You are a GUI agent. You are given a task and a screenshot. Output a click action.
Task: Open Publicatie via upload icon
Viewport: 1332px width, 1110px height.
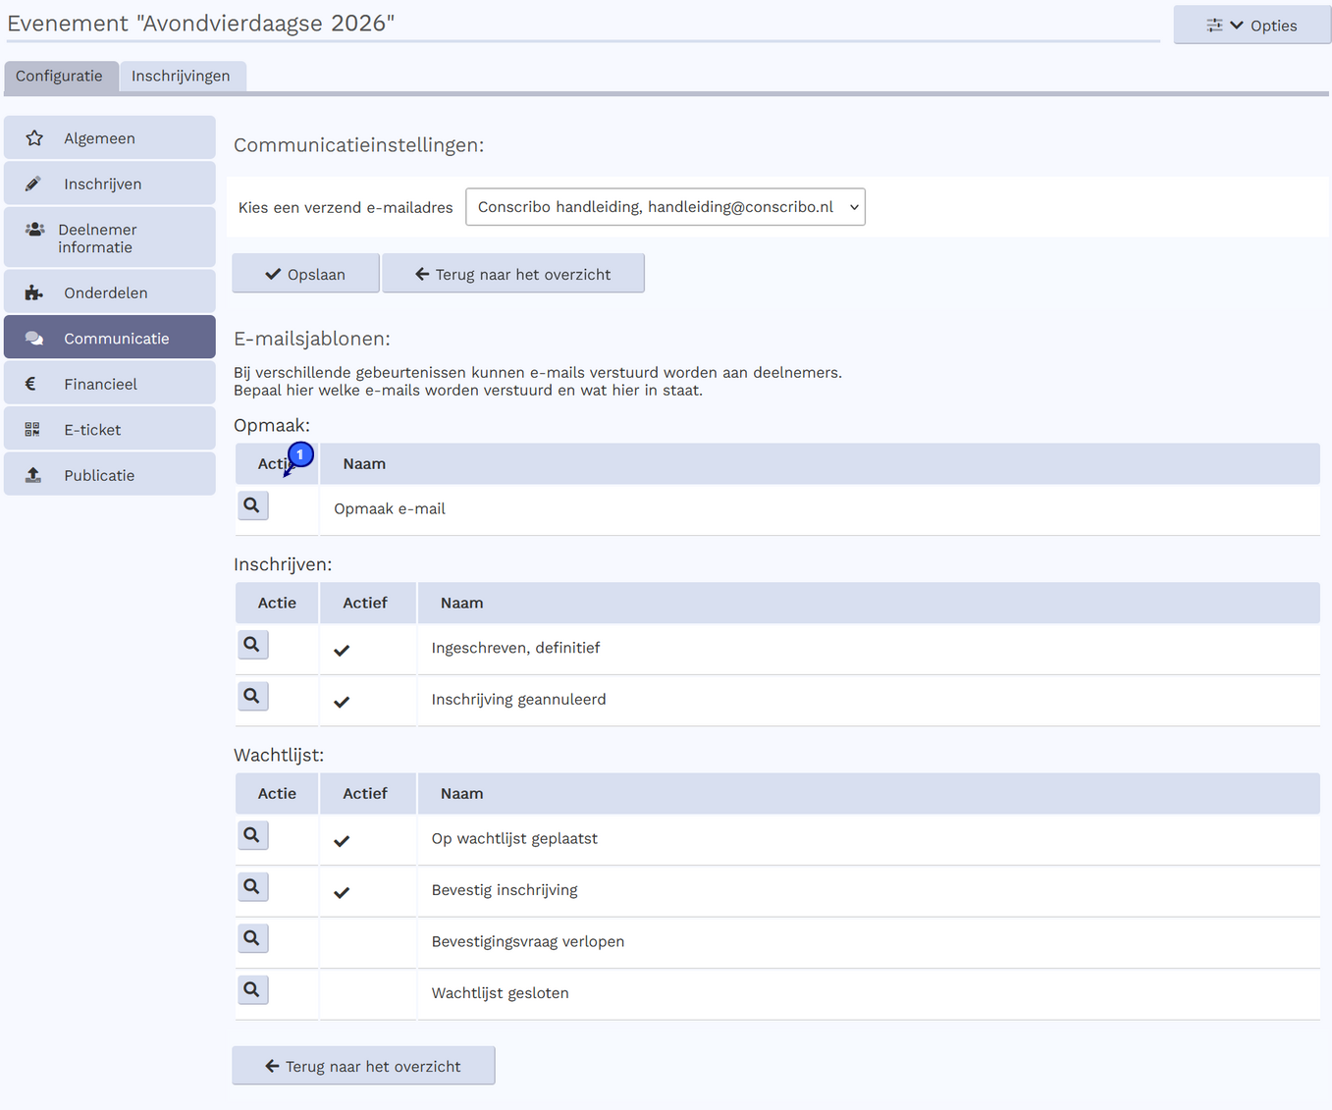pyautogui.click(x=32, y=474)
